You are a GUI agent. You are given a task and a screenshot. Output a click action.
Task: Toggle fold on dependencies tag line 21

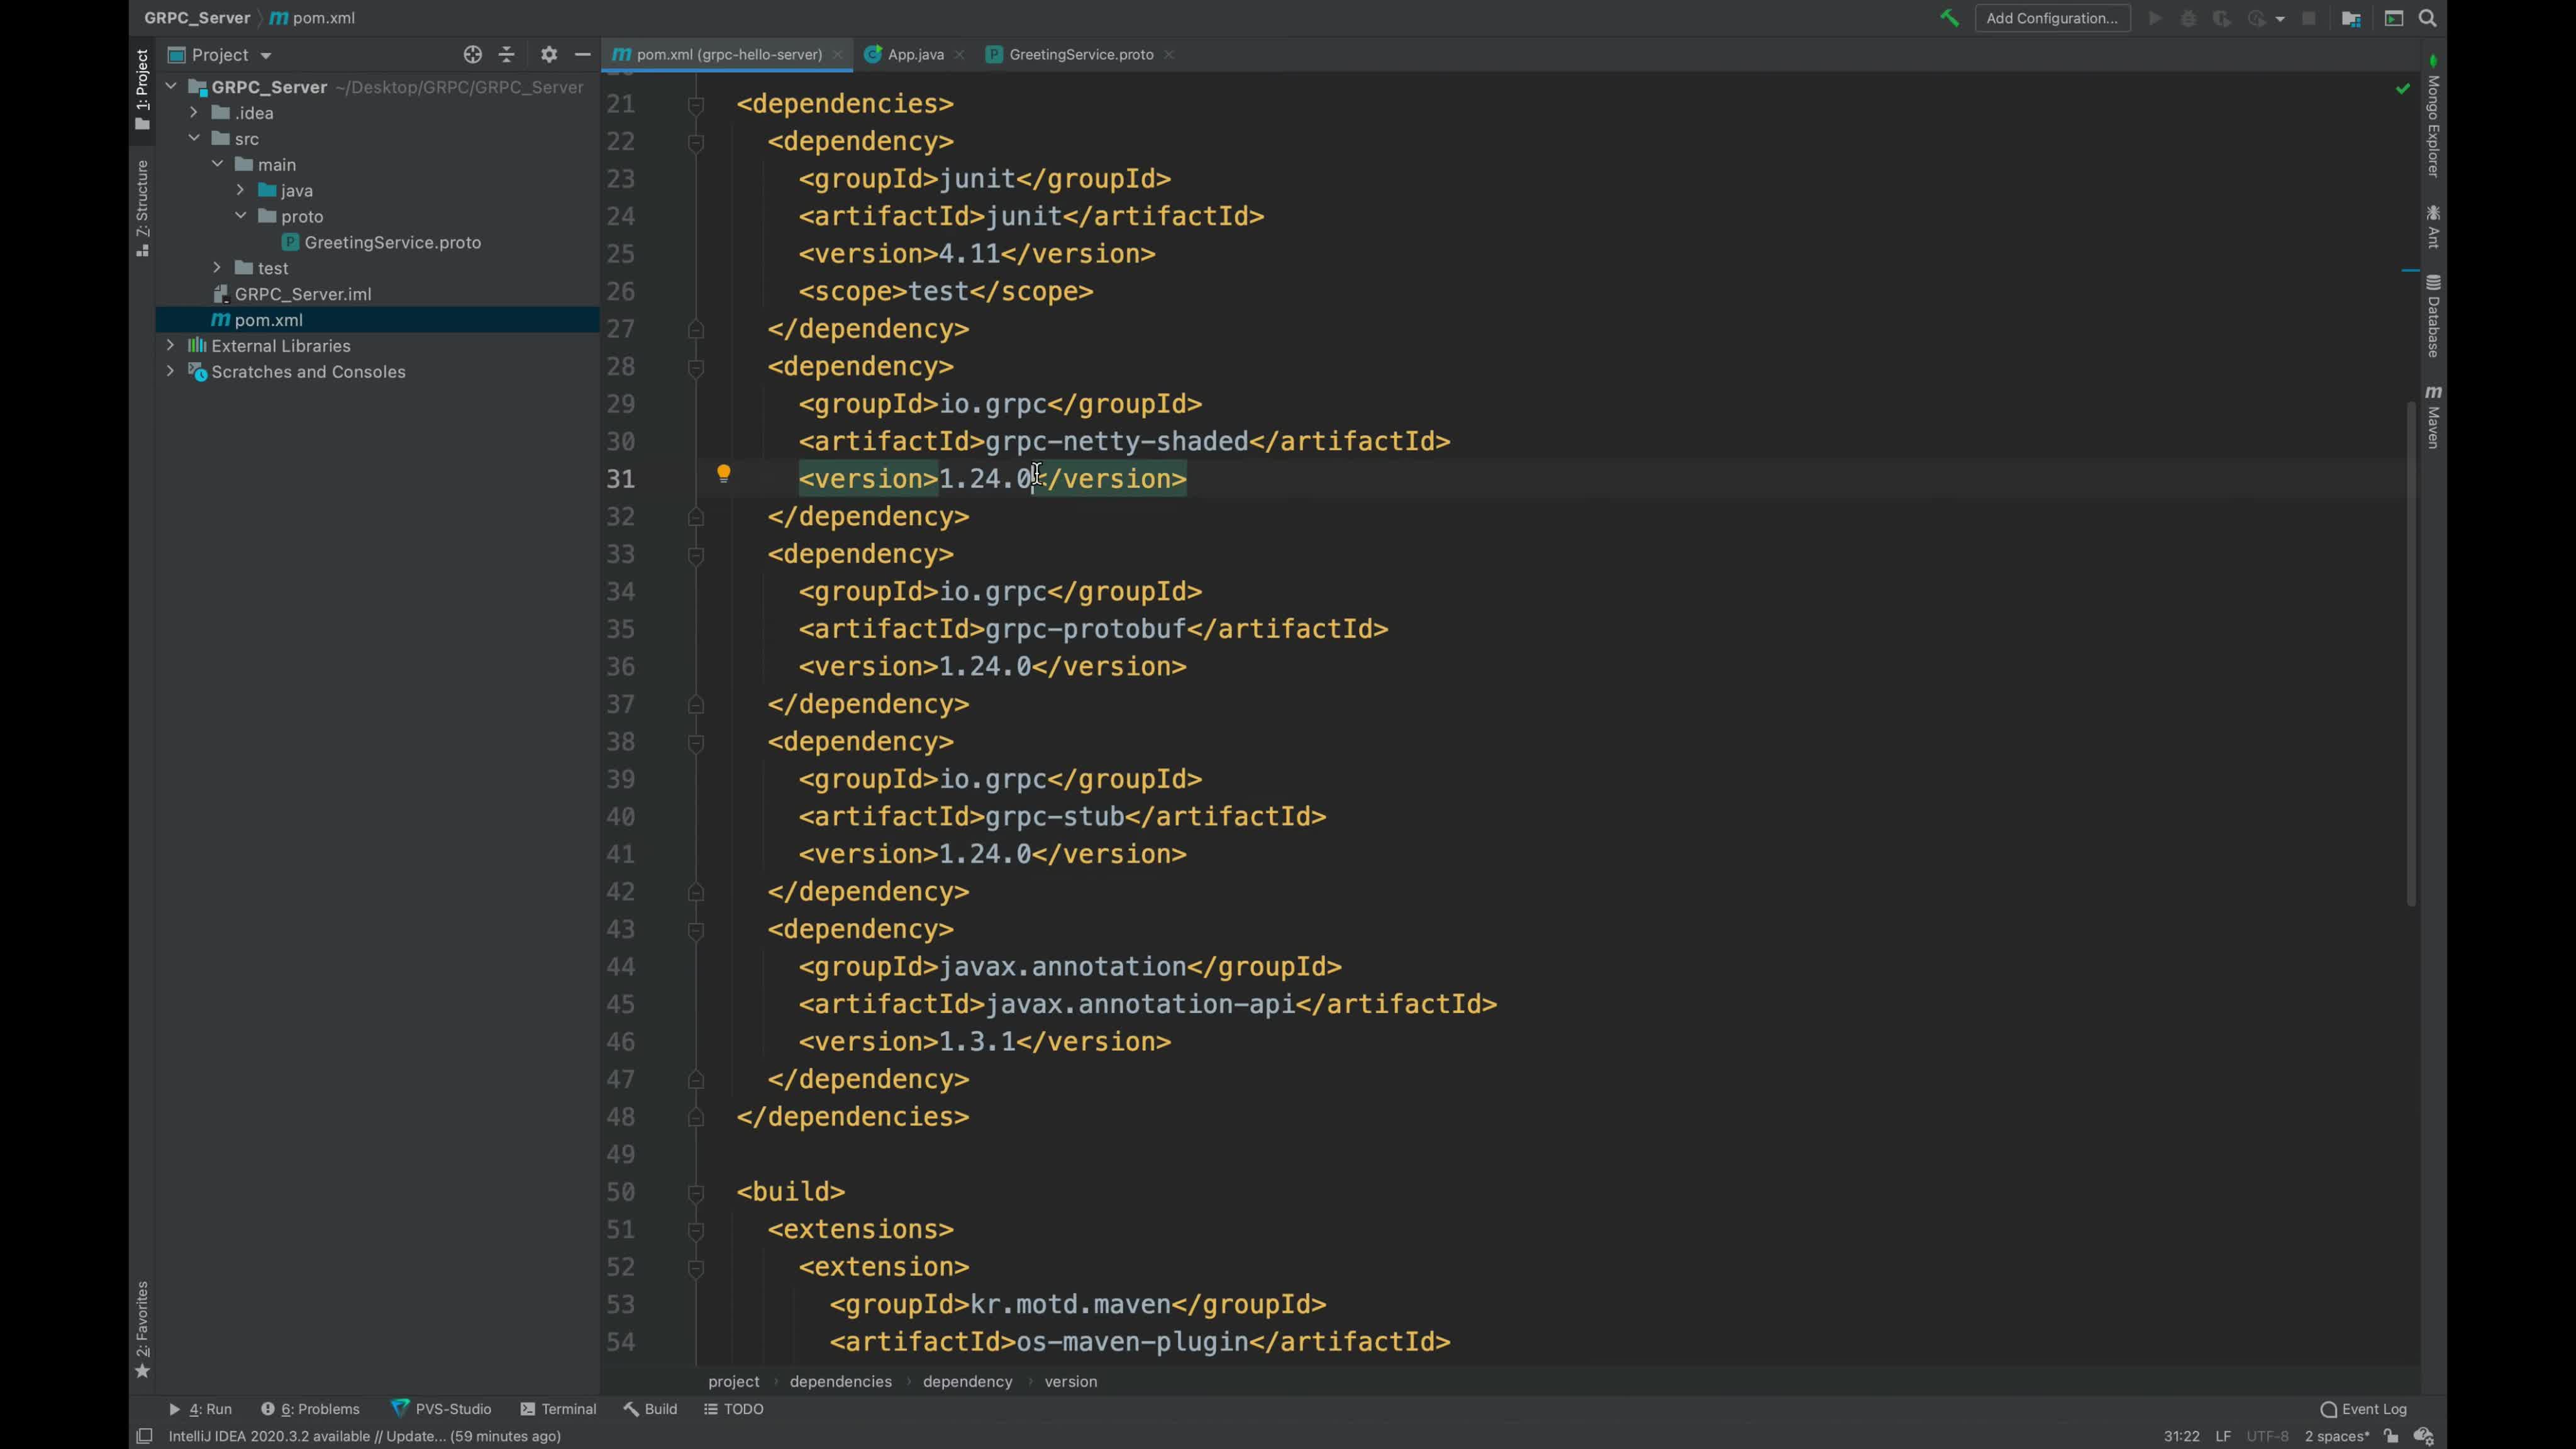(x=696, y=104)
